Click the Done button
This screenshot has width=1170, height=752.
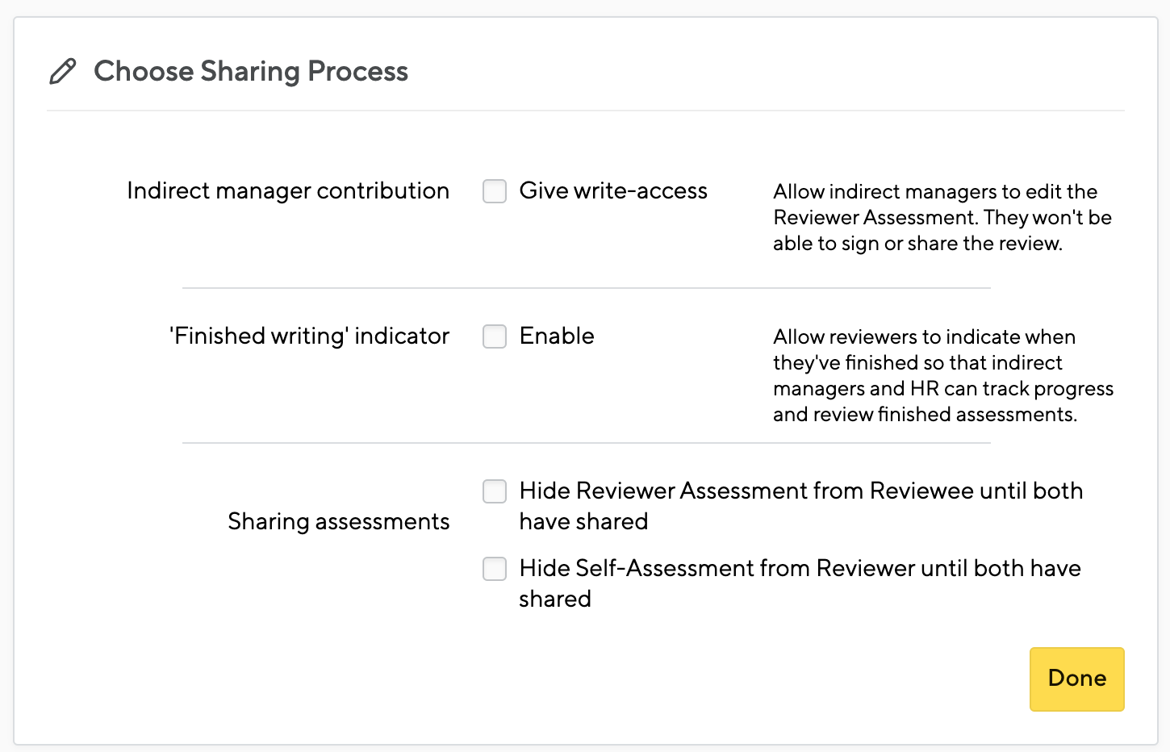tap(1076, 679)
